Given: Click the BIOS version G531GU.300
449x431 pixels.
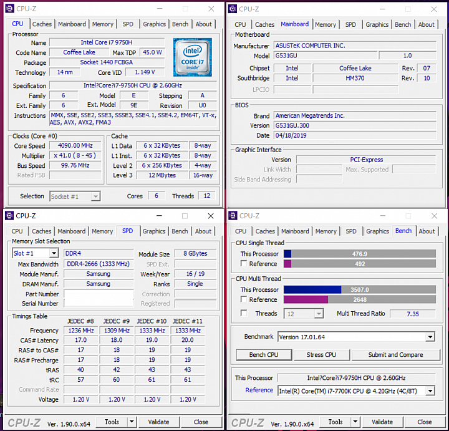Looking at the screenshot, I should tap(355, 125).
